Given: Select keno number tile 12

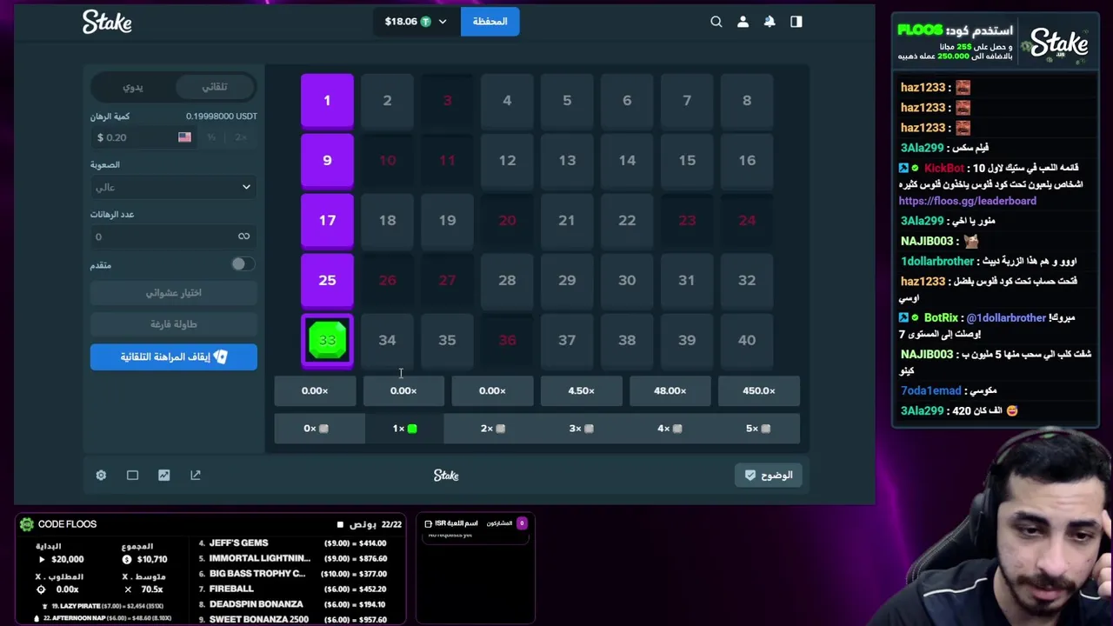Looking at the screenshot, I should [507, 161].
